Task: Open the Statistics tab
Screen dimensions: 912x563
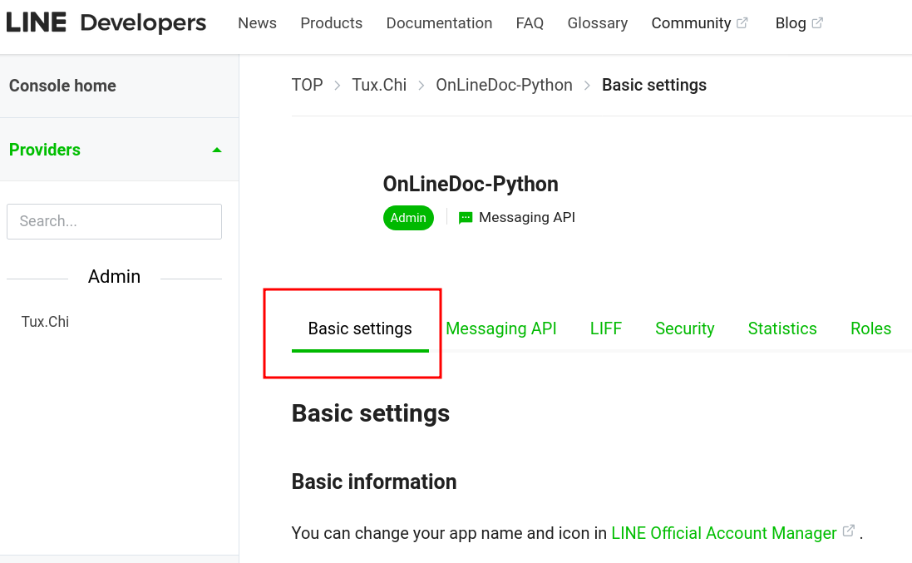Action: (782, 328)
